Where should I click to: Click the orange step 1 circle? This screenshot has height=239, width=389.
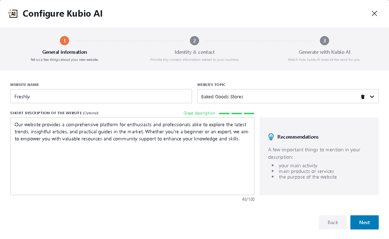(x=64, y=41)
